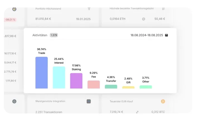Screen dimensions: 199x119
Task: Click the round yellow coin icon at top left
Action: coord(14,9)
